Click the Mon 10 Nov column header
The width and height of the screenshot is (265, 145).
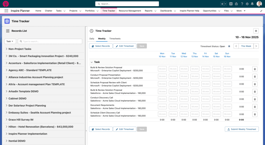tap(162, 55)
